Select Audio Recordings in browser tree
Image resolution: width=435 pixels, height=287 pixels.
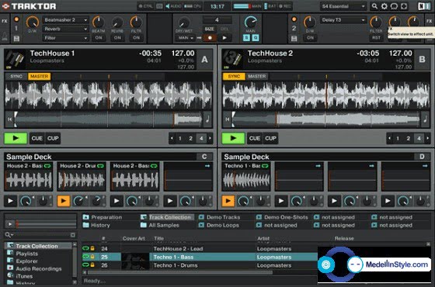click(39, 268)
